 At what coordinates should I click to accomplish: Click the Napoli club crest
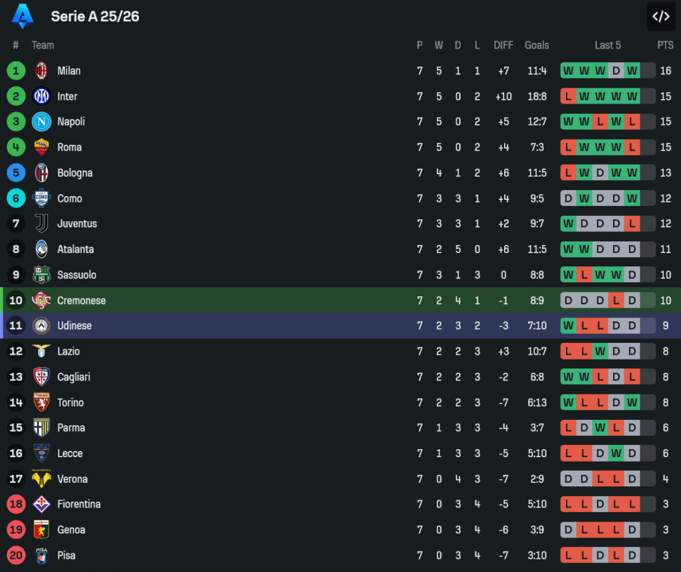tap(41, 122)
